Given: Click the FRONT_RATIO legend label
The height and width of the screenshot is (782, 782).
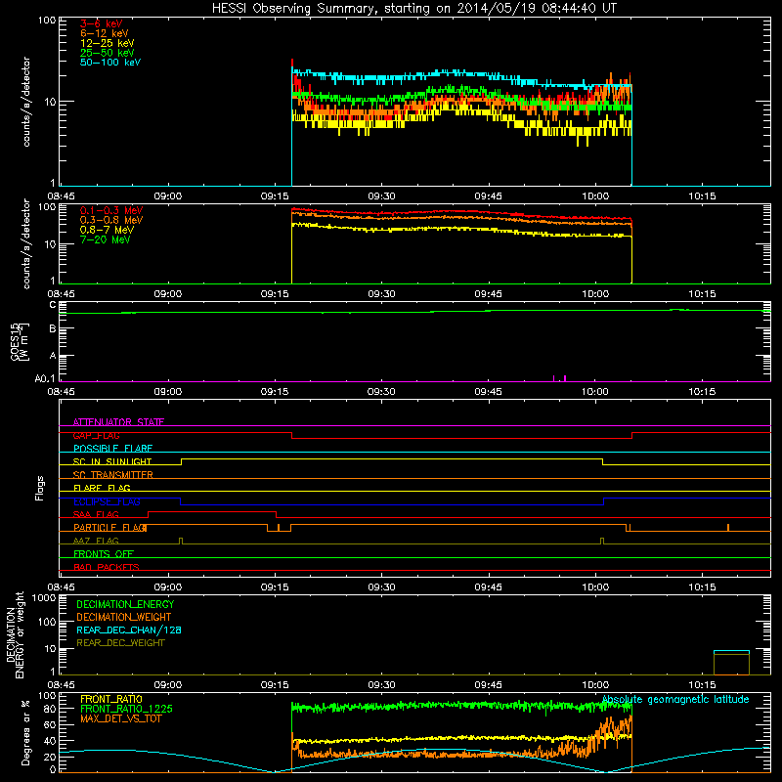Looking at the screenshot, I should (111, 699).
